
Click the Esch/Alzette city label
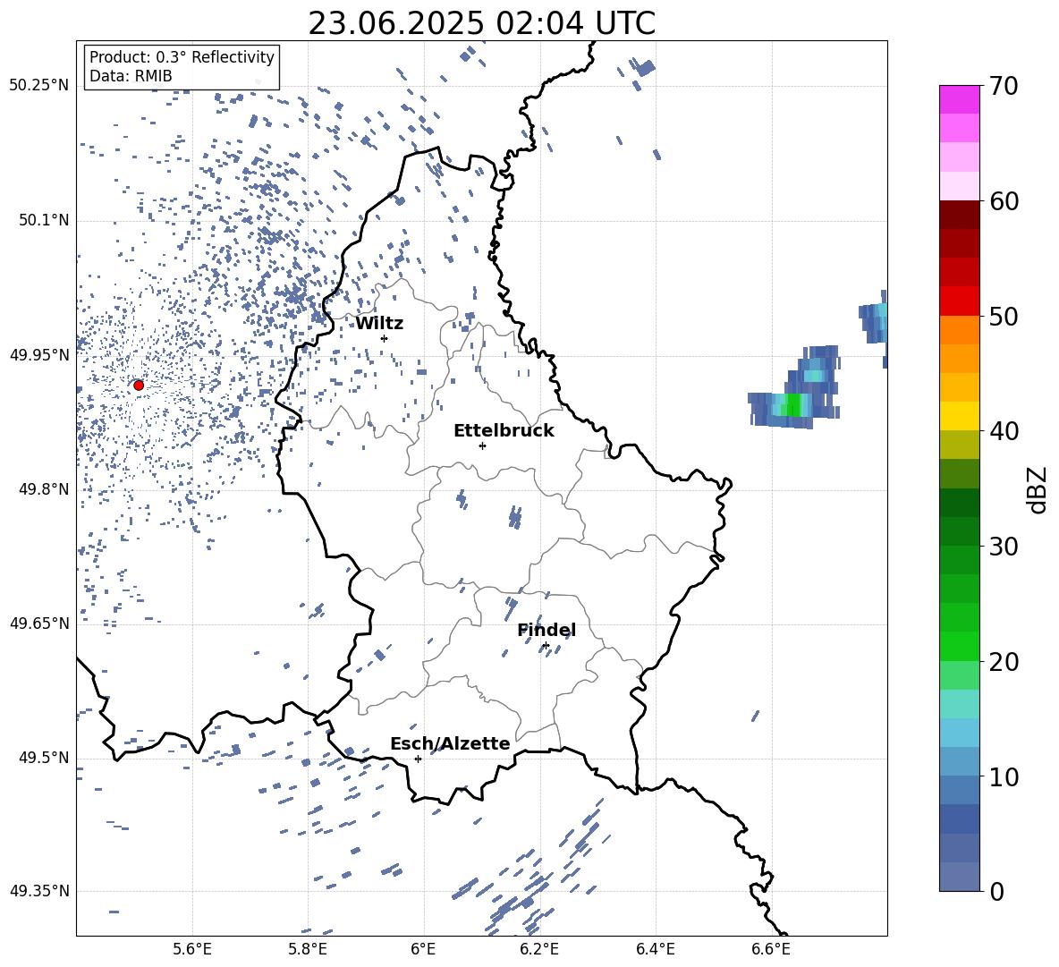point(450,743)
